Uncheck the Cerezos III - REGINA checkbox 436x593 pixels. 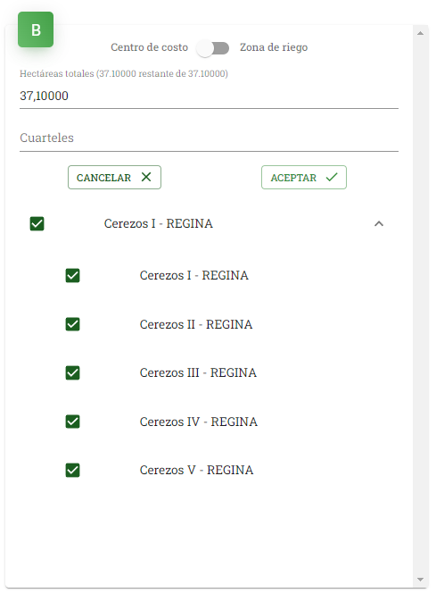pyautogui.click(x=72, y=373)
